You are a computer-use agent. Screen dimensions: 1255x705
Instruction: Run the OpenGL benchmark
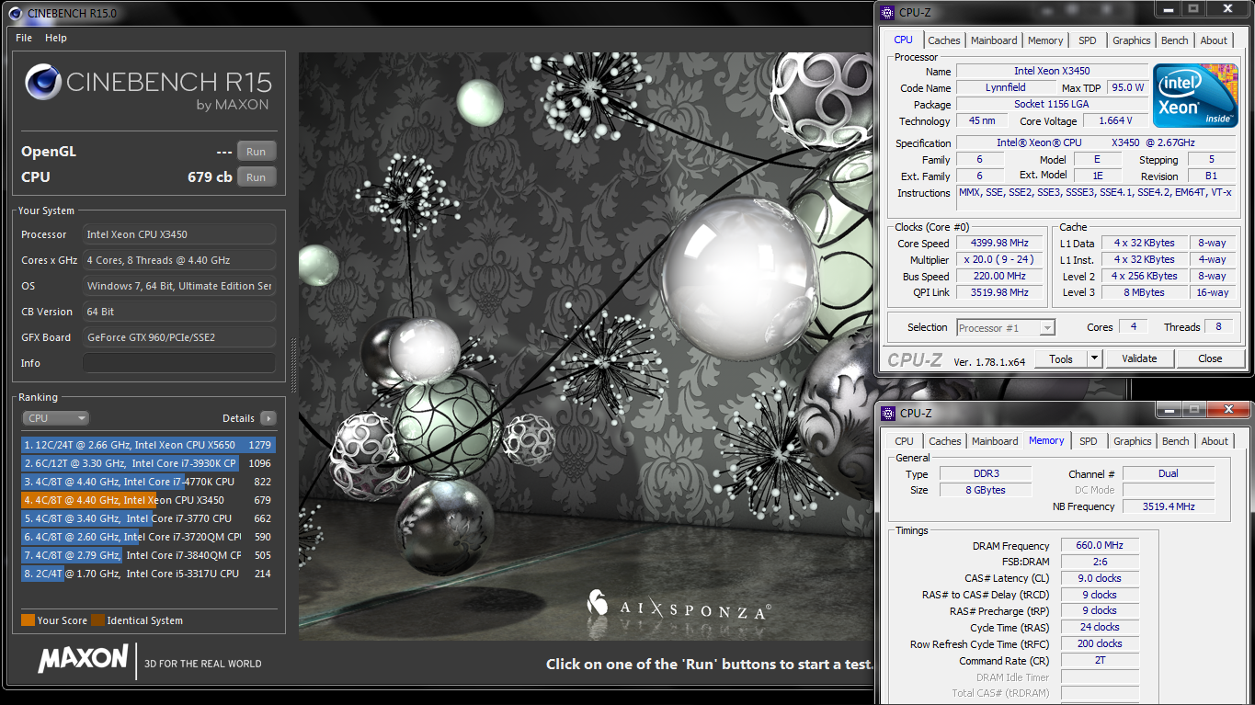point(257,152)
